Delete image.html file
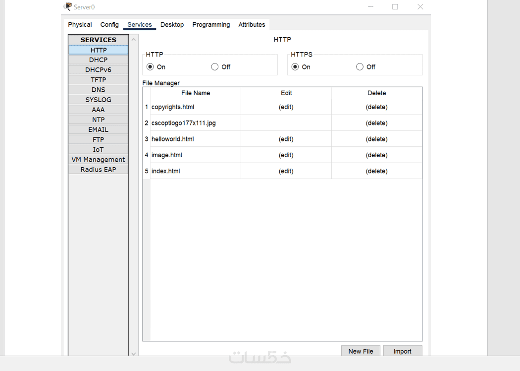 point(377,155)
